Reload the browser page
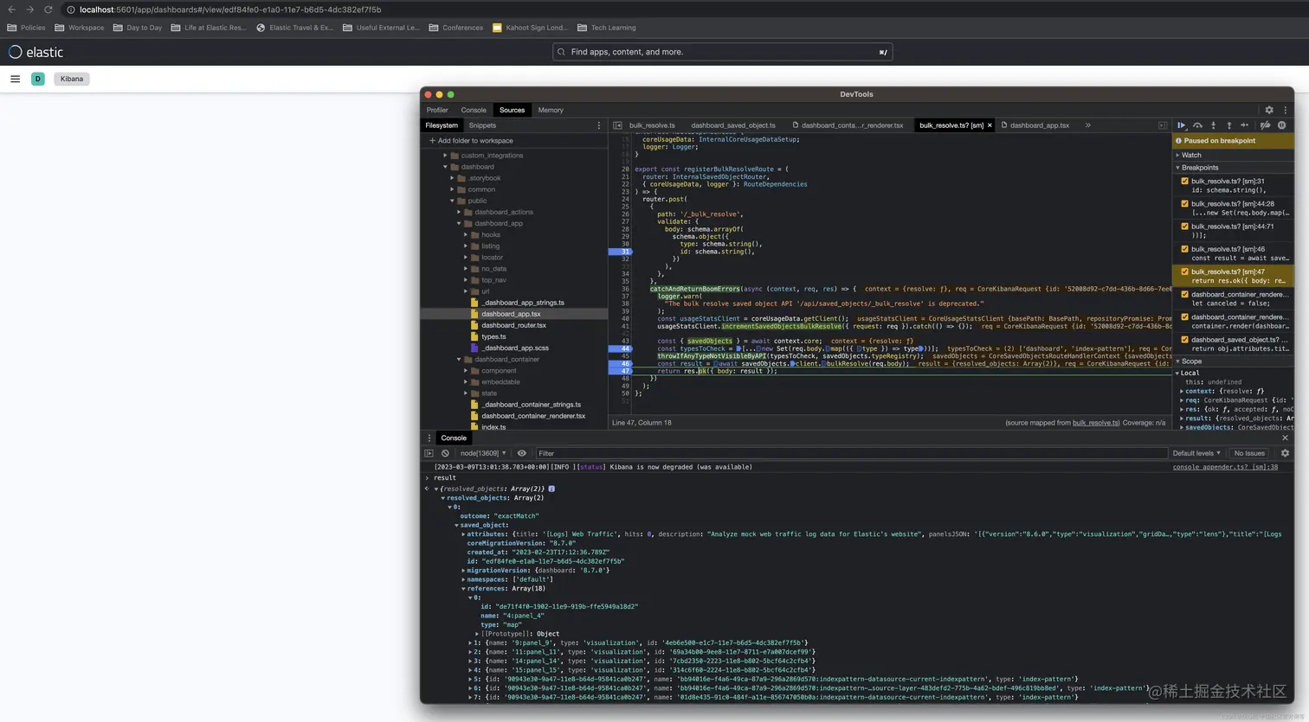Viewport: 1309px width, 722px height. 48,10
